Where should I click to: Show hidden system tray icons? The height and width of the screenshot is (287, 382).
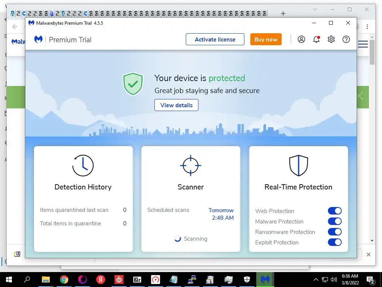click(316, 280)
